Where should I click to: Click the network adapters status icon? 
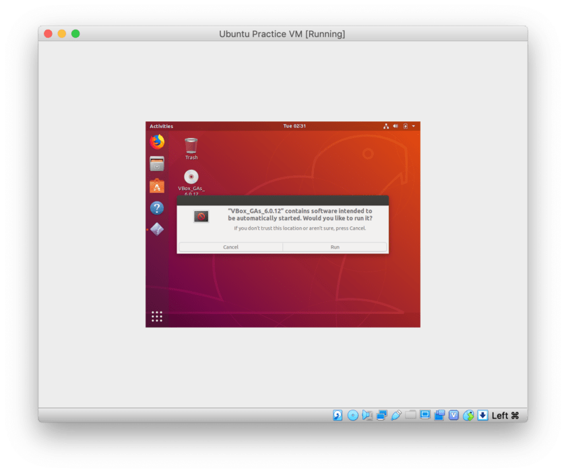click(381, 415)
